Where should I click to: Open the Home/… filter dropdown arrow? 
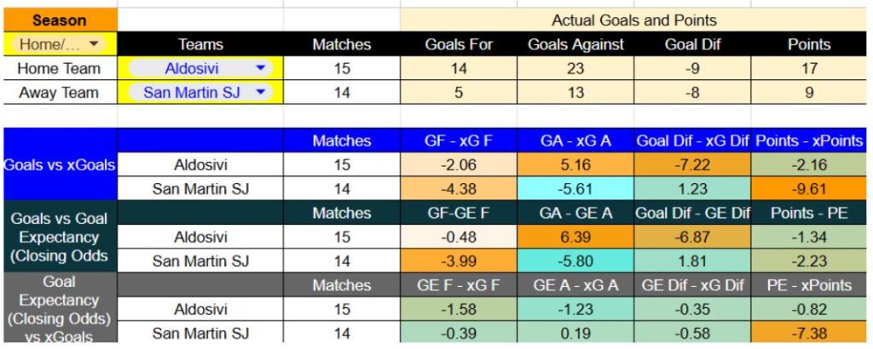click(93, 44)
